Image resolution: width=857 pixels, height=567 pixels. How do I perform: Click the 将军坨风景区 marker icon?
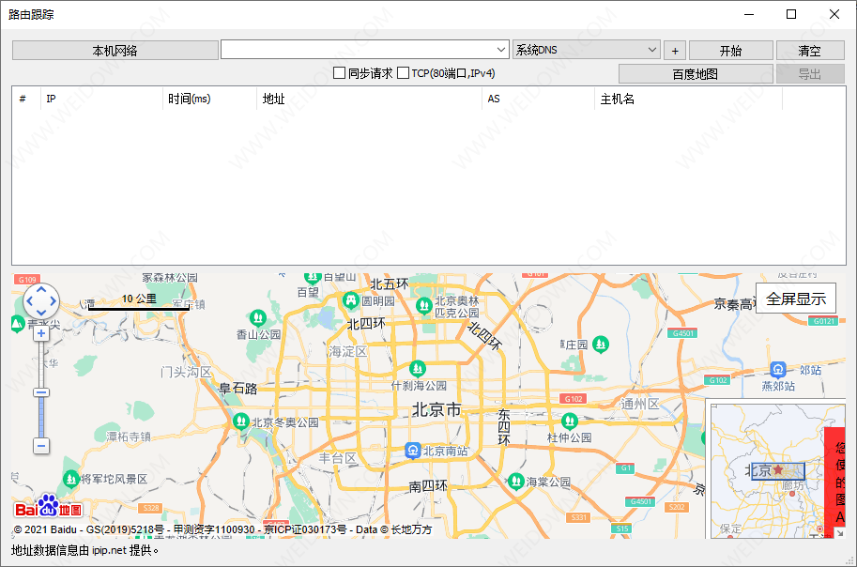pos(71,479)
